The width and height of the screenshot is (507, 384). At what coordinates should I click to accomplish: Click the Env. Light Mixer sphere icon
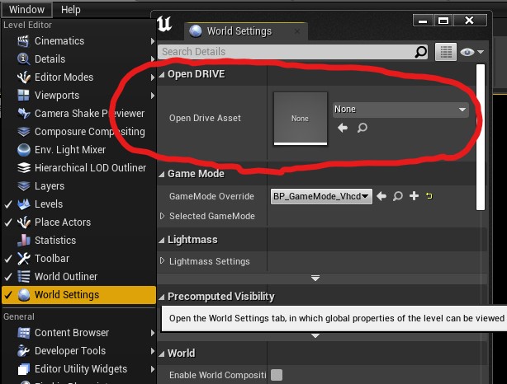(24, 150)
